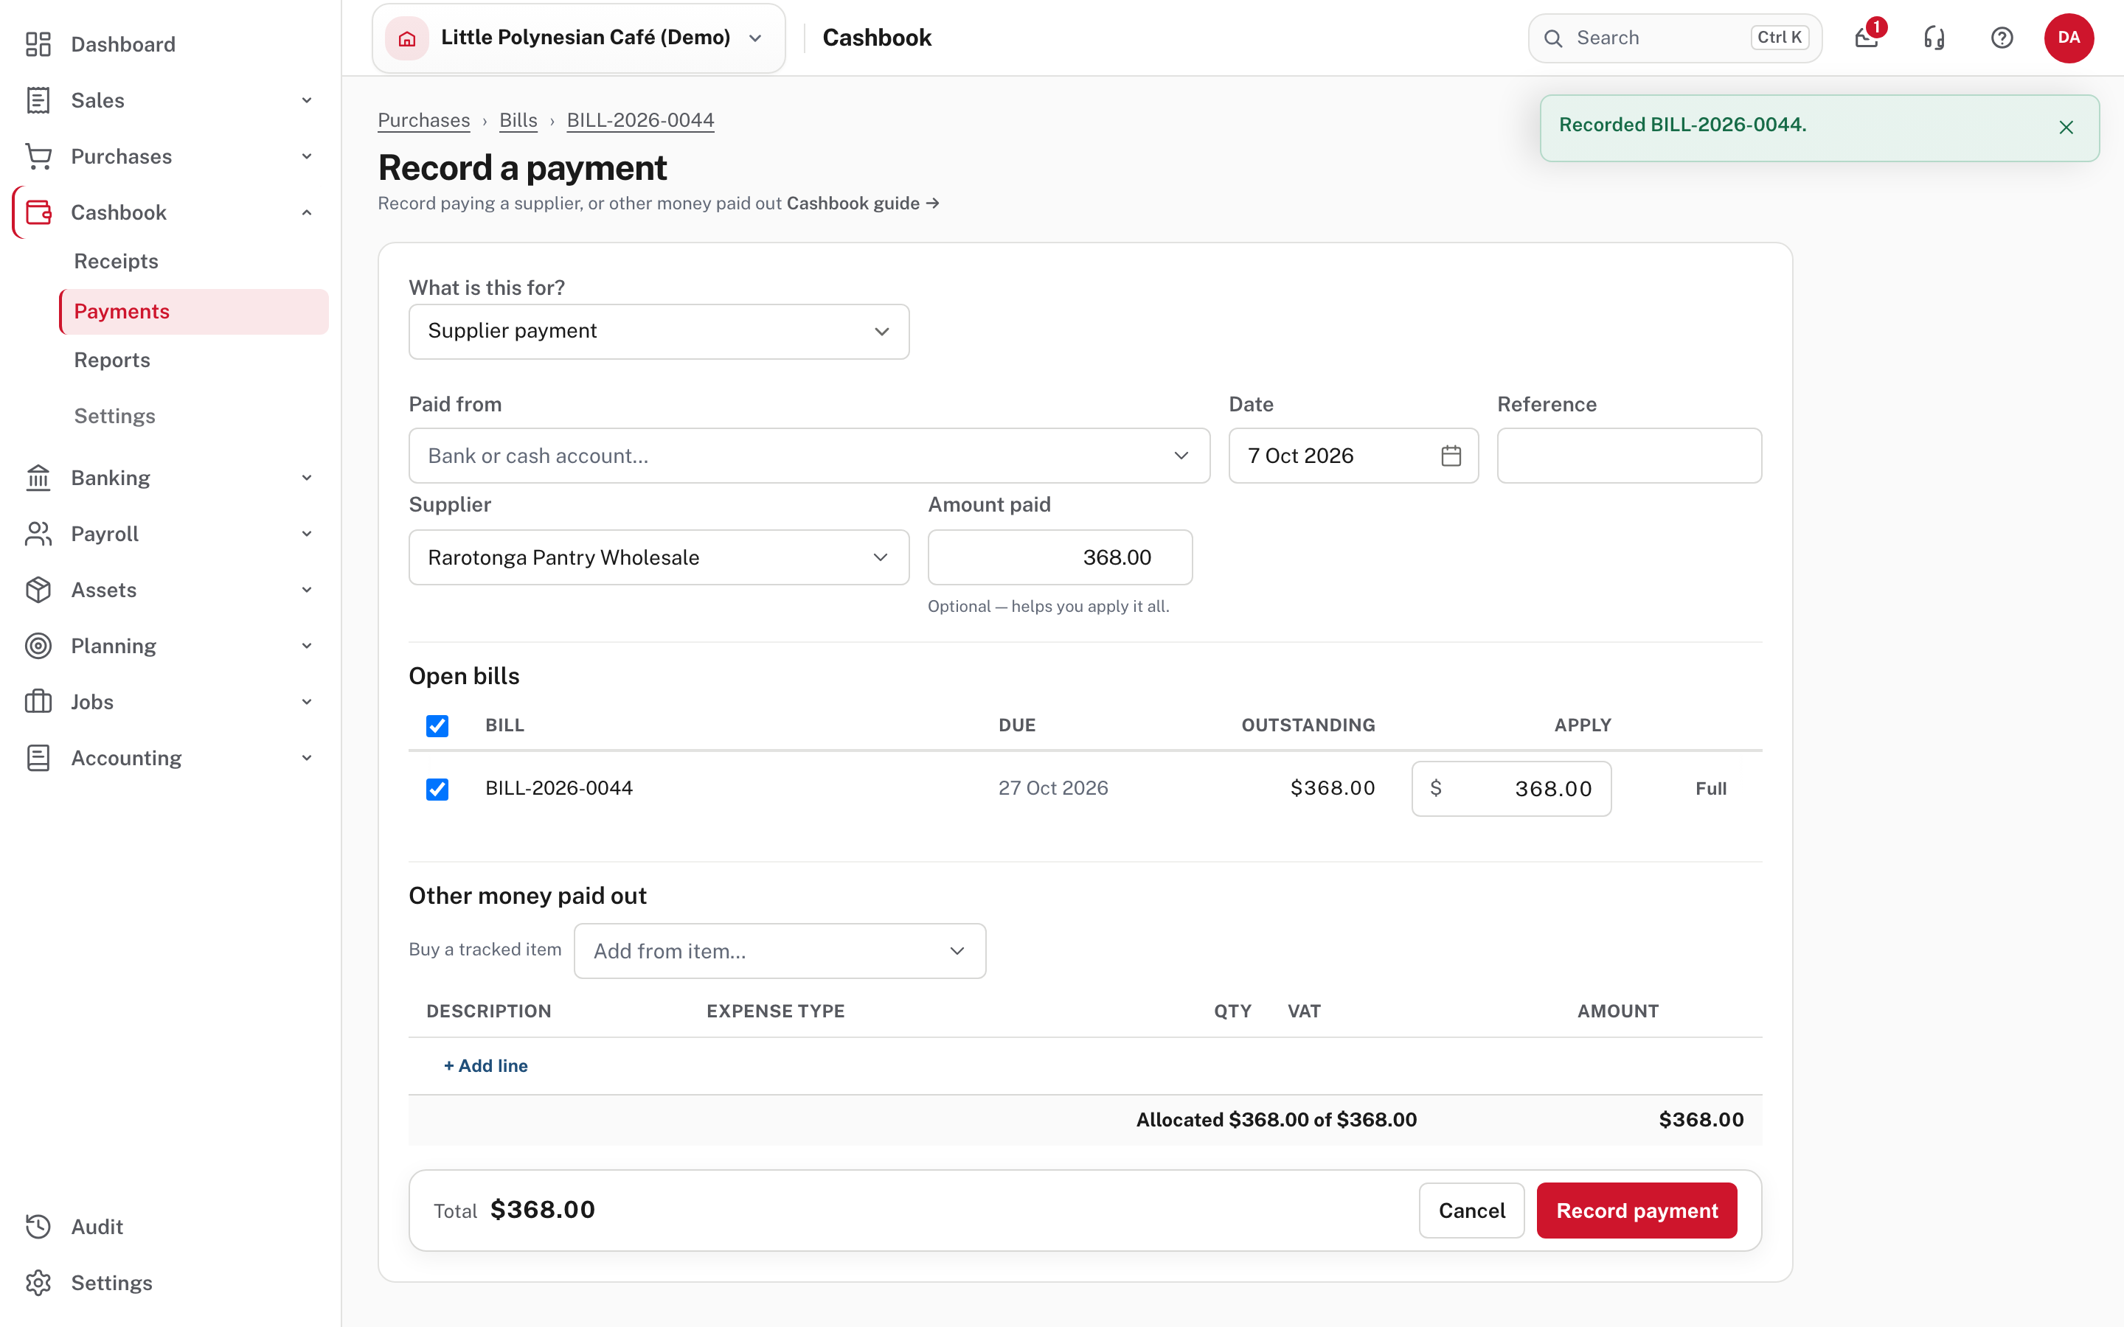Click the Audit history icon
Image resolution: width=2124 pixels, height=1327 pixels.
pos(38,1226)
